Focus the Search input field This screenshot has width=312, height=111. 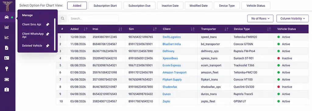pos(94,18)
